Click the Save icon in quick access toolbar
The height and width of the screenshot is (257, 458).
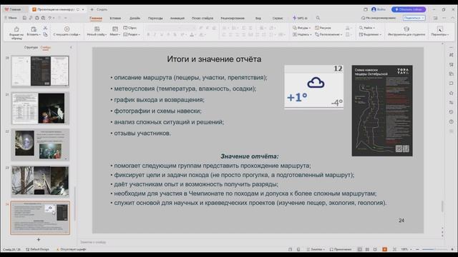[24, 18]
